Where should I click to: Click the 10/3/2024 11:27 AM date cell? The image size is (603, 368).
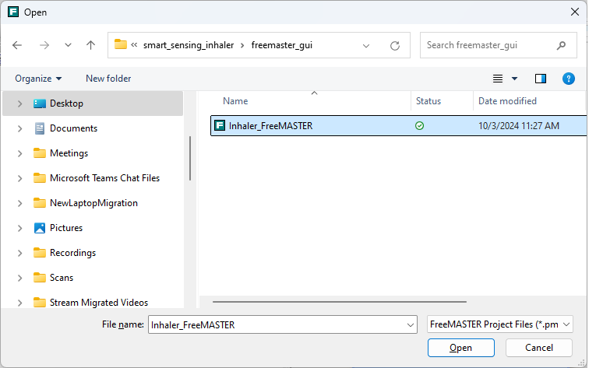519,126
